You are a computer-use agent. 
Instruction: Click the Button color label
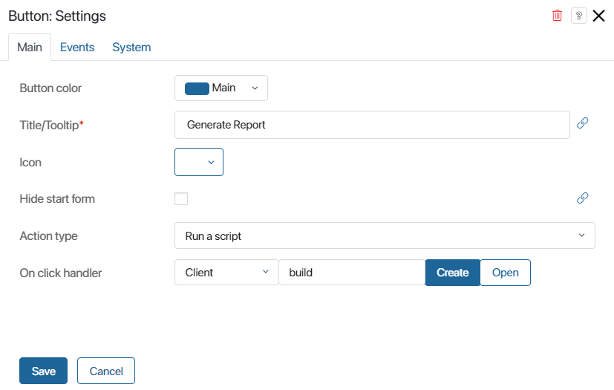[50, 88]
